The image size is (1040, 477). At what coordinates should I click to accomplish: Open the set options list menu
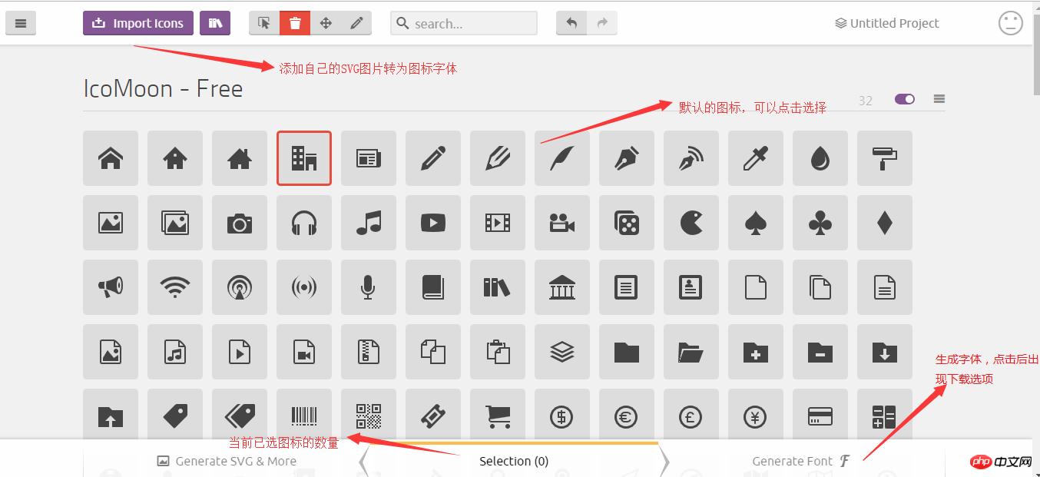click(939, 98)
